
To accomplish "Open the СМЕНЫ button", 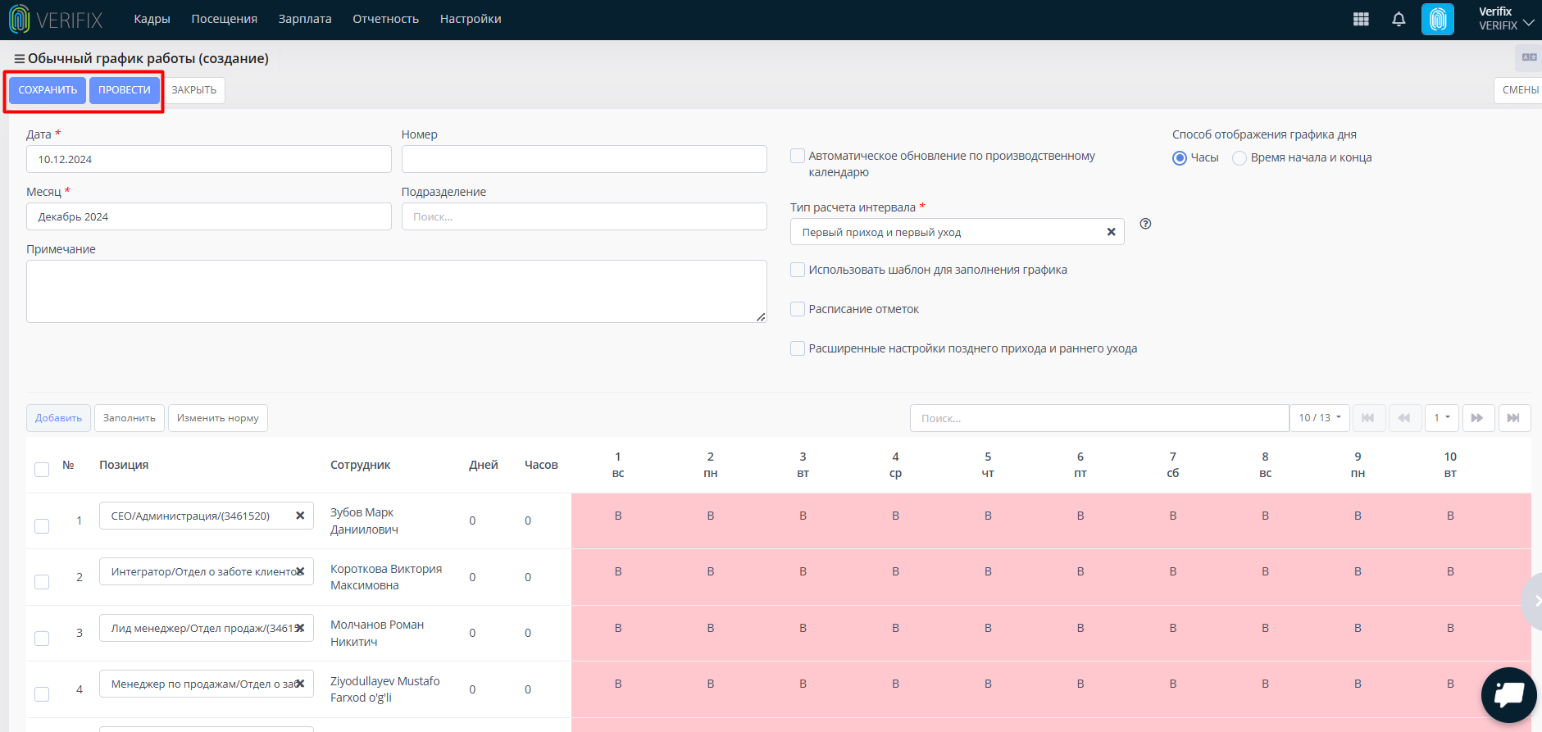I will pos(1519,90).
